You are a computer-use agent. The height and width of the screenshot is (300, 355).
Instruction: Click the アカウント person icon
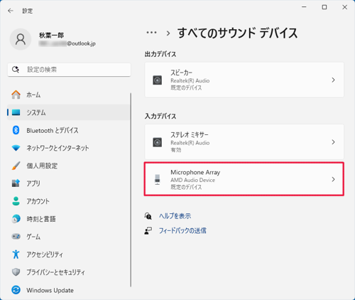tap(16, 201)
